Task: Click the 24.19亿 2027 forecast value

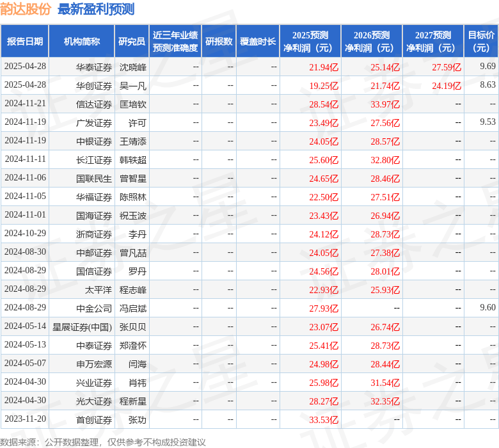Action: tap(447, 86)
